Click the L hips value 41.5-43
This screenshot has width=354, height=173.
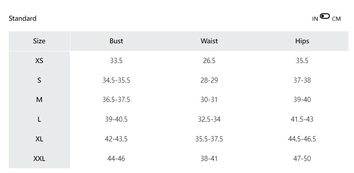tap(302, 119)
